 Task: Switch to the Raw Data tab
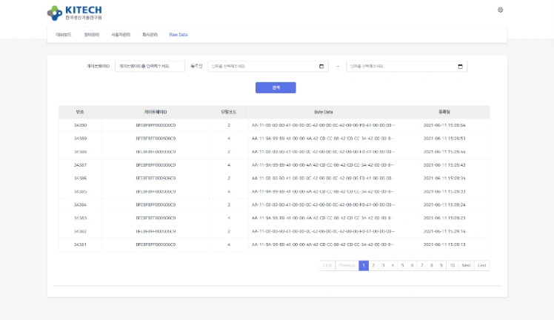[x=178, y=35]
